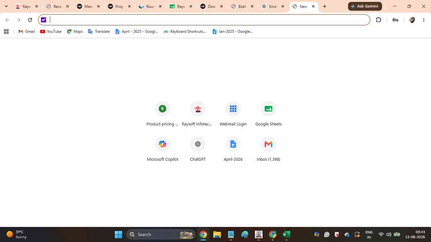Open the Microsoft Copilot shortcut
The image size is (431, 242).
[162, 149]
